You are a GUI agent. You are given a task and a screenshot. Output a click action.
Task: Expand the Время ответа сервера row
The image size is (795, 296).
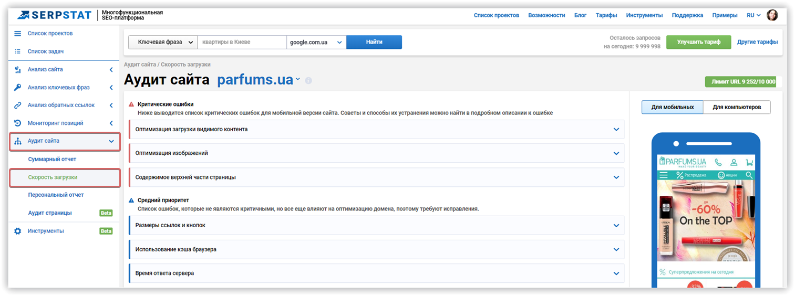376,273
